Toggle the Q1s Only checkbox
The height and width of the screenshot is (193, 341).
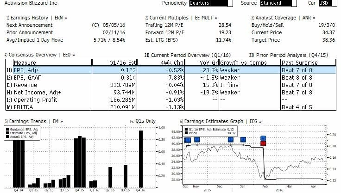(x=132, y=121)
